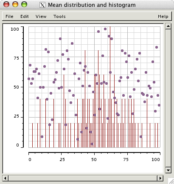The image size is (174, 184).
Task: Click the '50' label on the y-axis
Action: tap(16, 87)
